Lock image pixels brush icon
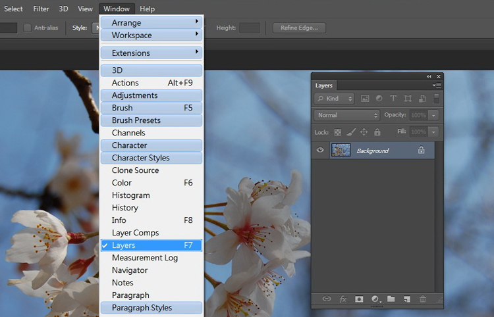The height and width of the screenshot is (317, 494). pyautogui.click(x=351, y=132)
